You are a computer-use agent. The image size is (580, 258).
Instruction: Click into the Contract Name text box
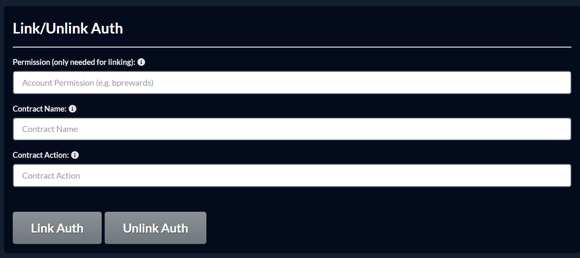pyautogui.click(x=292, y=129)
